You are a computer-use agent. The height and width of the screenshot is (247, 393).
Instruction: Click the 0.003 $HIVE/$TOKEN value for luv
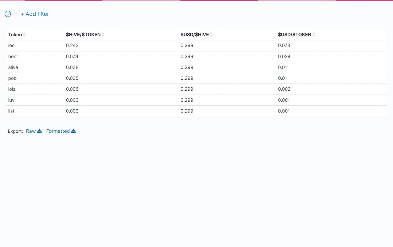(72, 100)
